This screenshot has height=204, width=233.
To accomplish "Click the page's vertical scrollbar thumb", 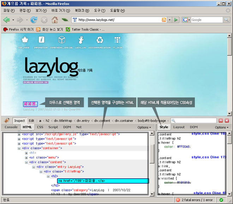I will click(x=229, y=47).
